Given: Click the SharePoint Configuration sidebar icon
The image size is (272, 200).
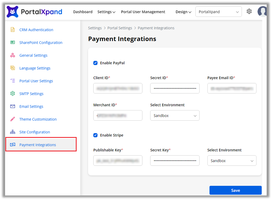Looking at the screenshot, I should click(13, 42).
